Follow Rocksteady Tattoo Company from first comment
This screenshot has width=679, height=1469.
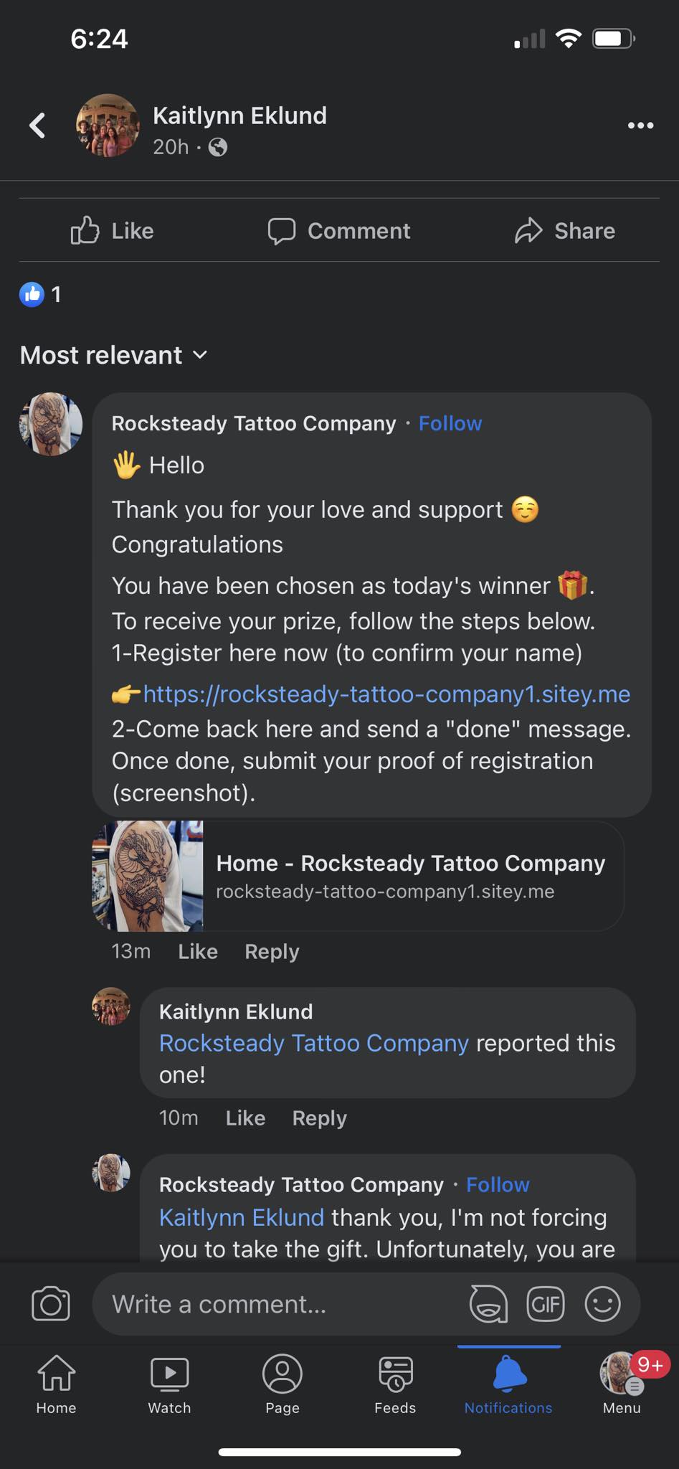click(450, 423)
